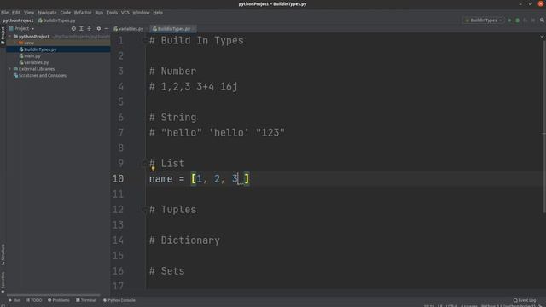Image resolution: width=546 pixels, height=307 pixels.
Task: Click the inspections checkmark at editor top right
Action: (x=542, y=36)
